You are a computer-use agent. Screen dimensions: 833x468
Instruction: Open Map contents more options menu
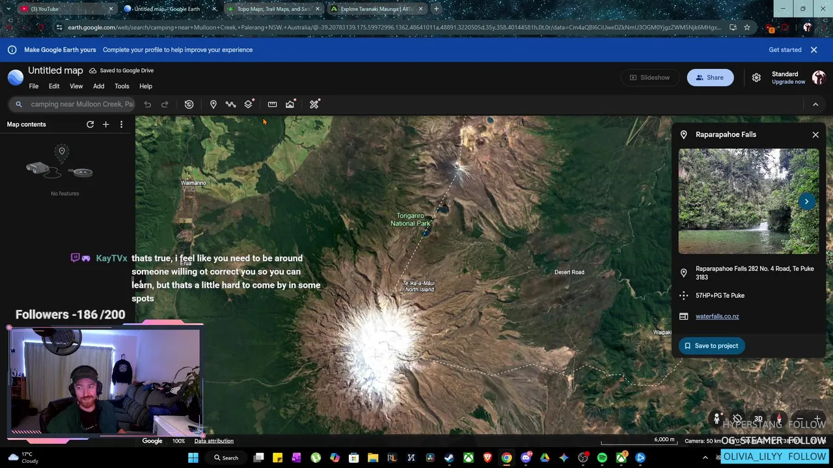pyautogui.click(x=121, y=124)
